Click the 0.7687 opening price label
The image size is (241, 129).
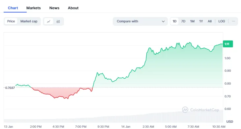[10, 88]
